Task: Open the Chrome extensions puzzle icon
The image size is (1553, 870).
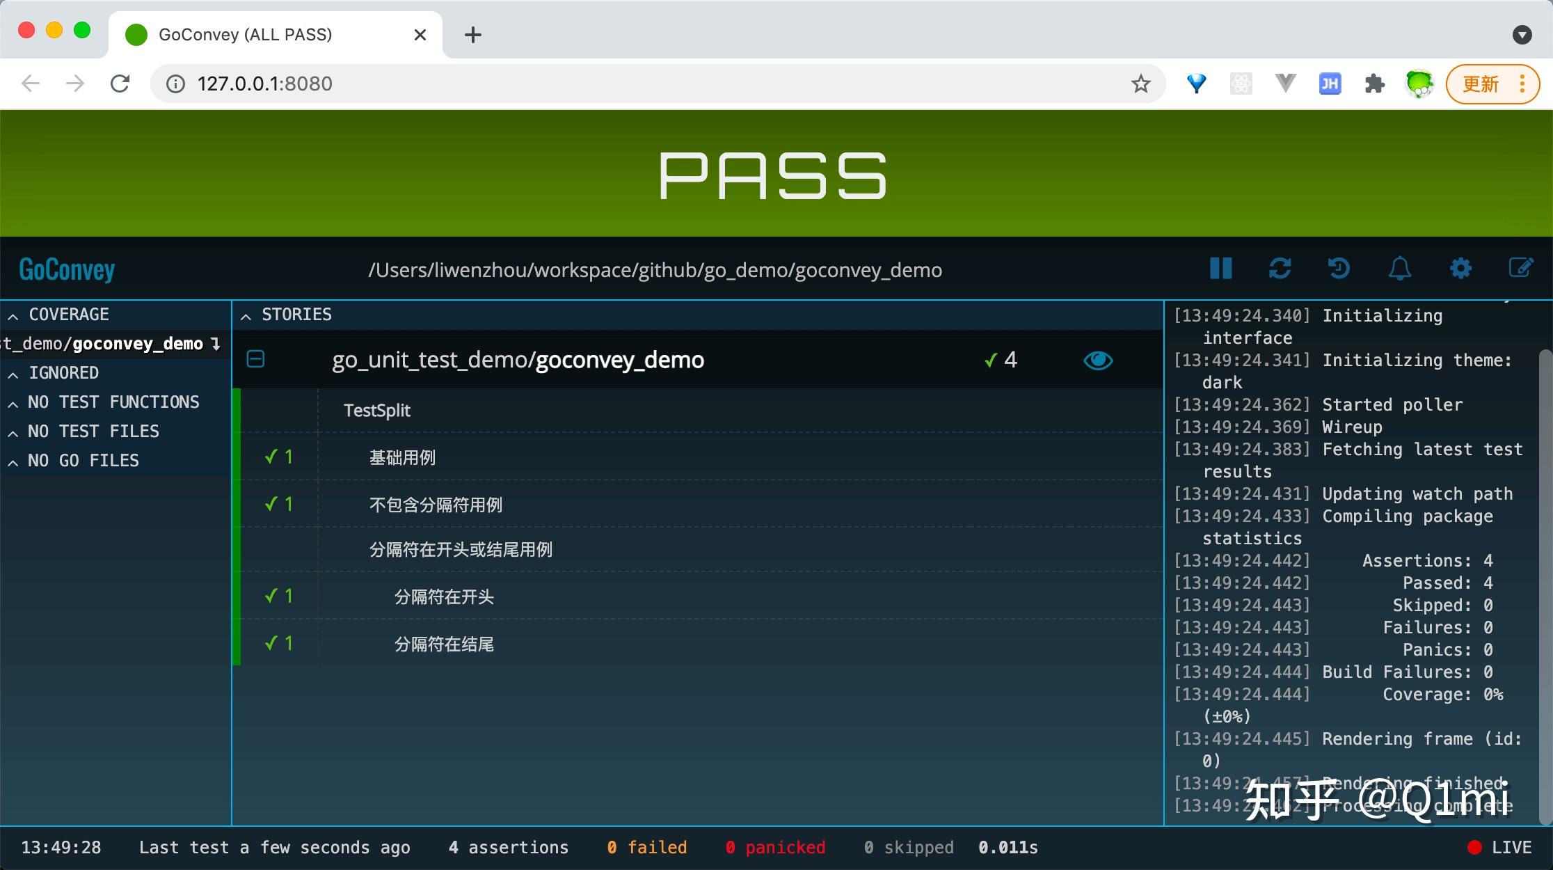Action: click(1374, 84)
